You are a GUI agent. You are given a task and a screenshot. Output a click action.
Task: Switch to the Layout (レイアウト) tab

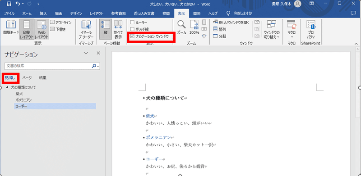(97, 14)
